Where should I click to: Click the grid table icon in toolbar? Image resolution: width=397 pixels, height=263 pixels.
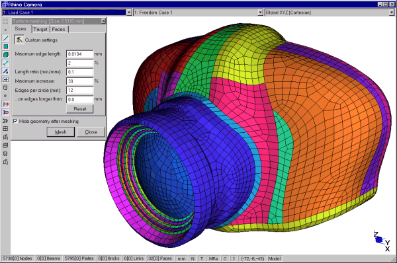5,129
